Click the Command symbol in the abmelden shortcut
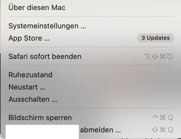The height and width of the screenshot is (139, 181). tap(163, 130)
